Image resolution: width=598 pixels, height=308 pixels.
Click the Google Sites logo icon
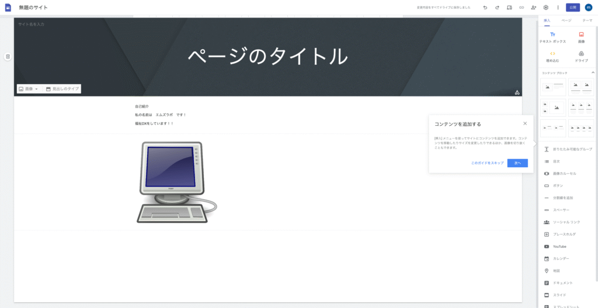click(x=8, y=7)
